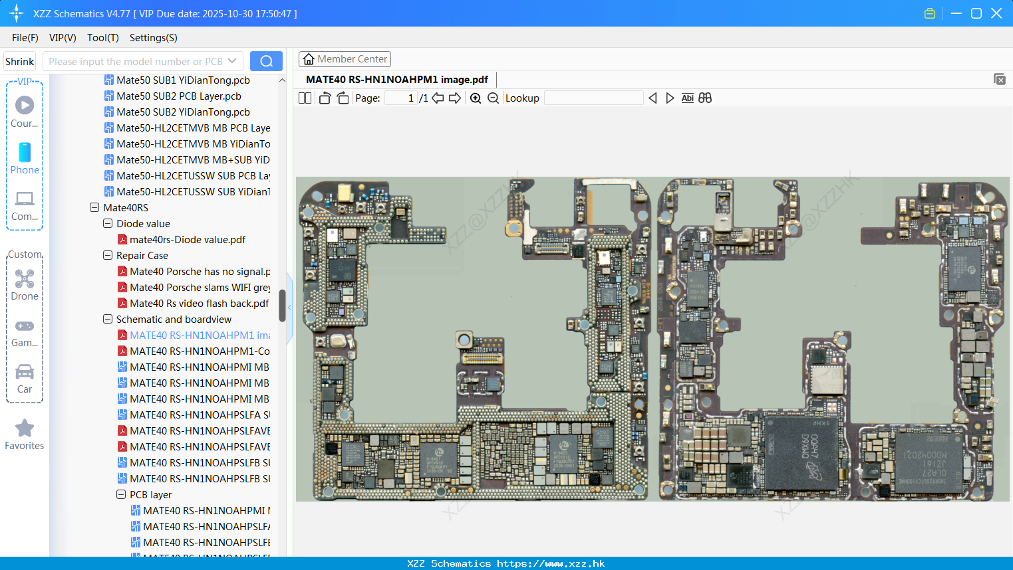Open the Game console category
Viewport: 1013px width, 570px height.
[25, 332]
